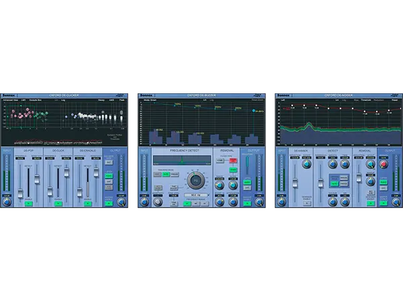Click the Detect Tune knob in De-Noiser
The width and height of the screenshot is (403, 302).
coord(345,164)
